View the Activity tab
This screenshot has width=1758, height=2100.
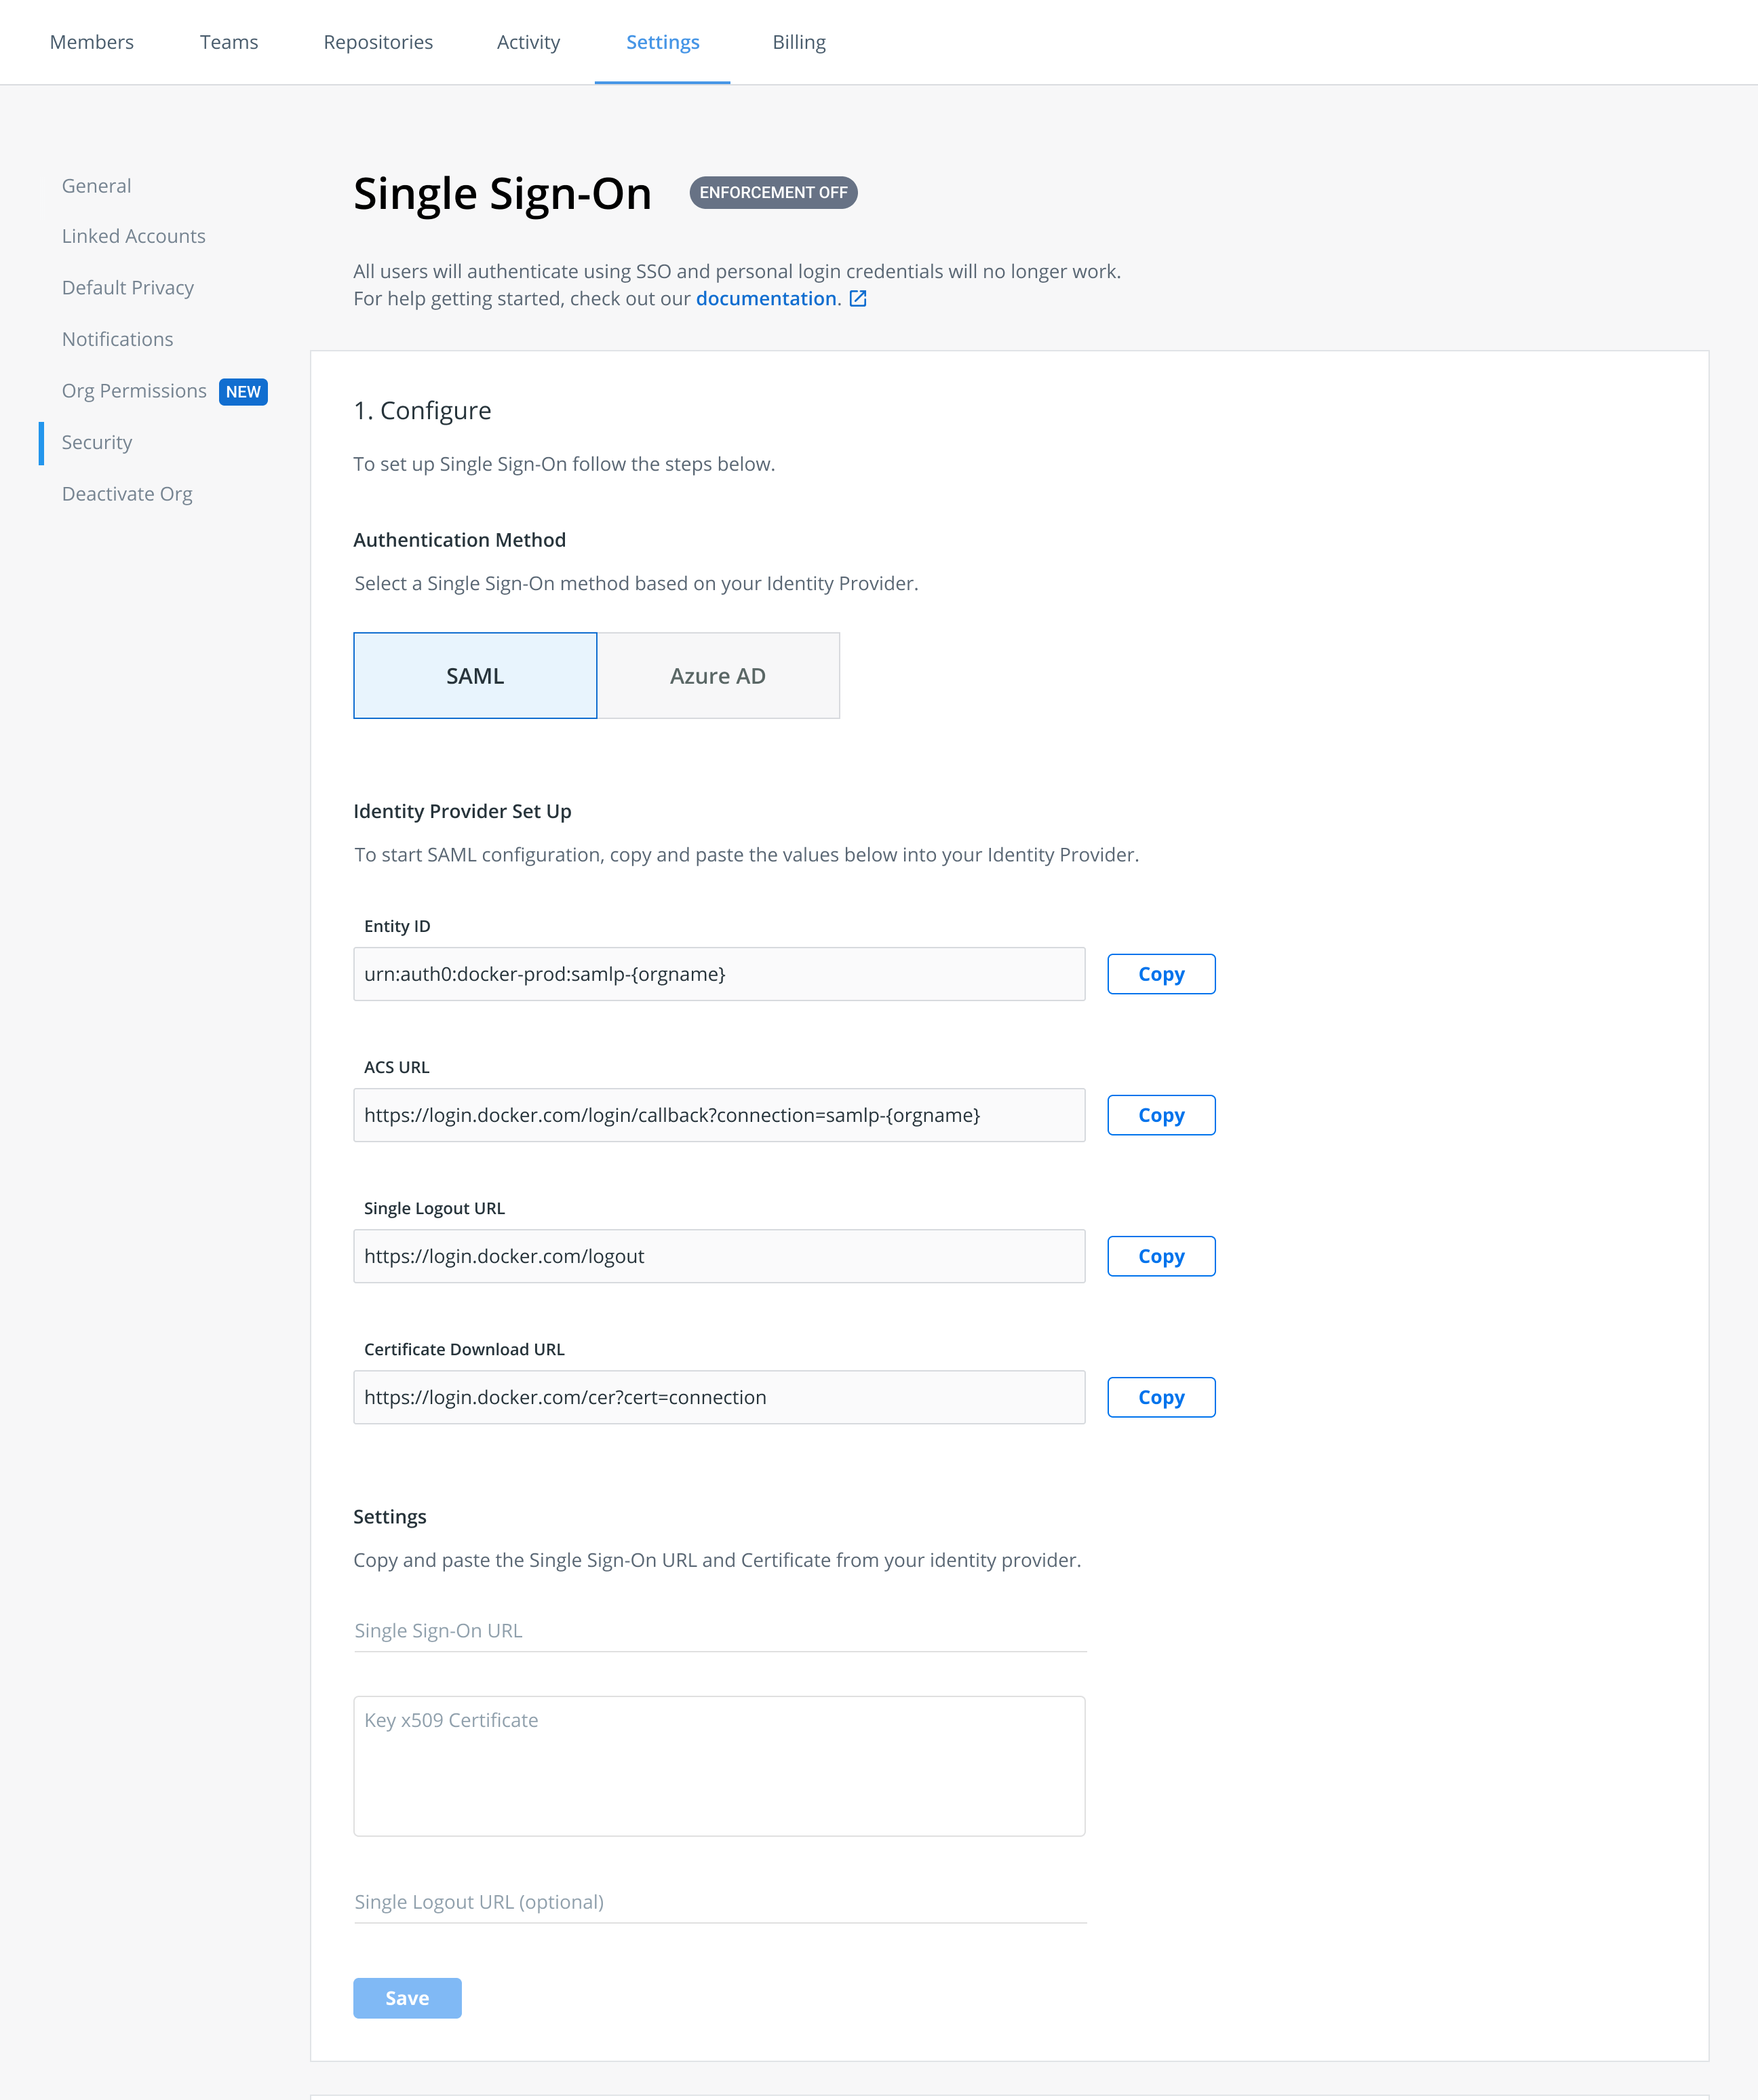click(x=528, y=42)
